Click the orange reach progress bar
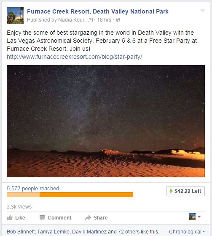 coord(70,195)
